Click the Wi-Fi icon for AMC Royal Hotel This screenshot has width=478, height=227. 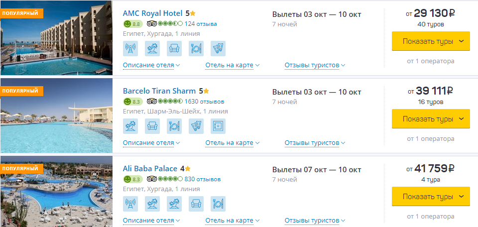pos(130,48)
